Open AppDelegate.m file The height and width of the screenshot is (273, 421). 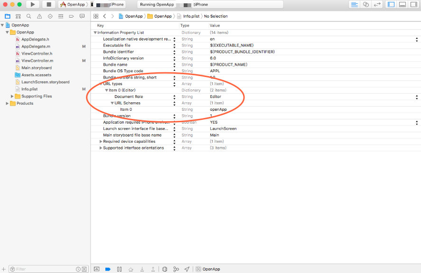click(36, 47)
